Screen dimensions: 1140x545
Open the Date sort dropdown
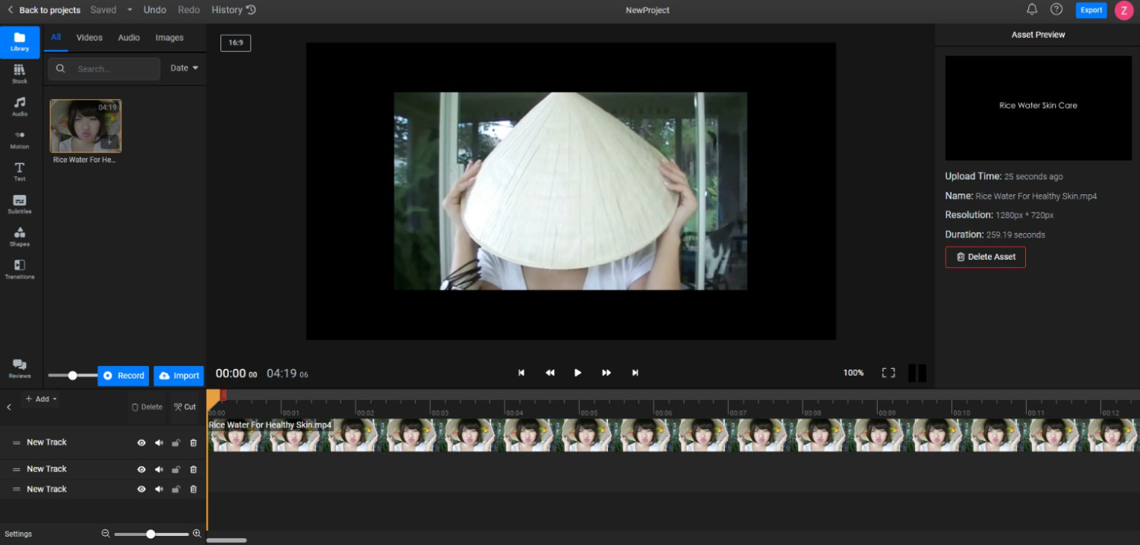pyautogui.click(x=185, y=68)
